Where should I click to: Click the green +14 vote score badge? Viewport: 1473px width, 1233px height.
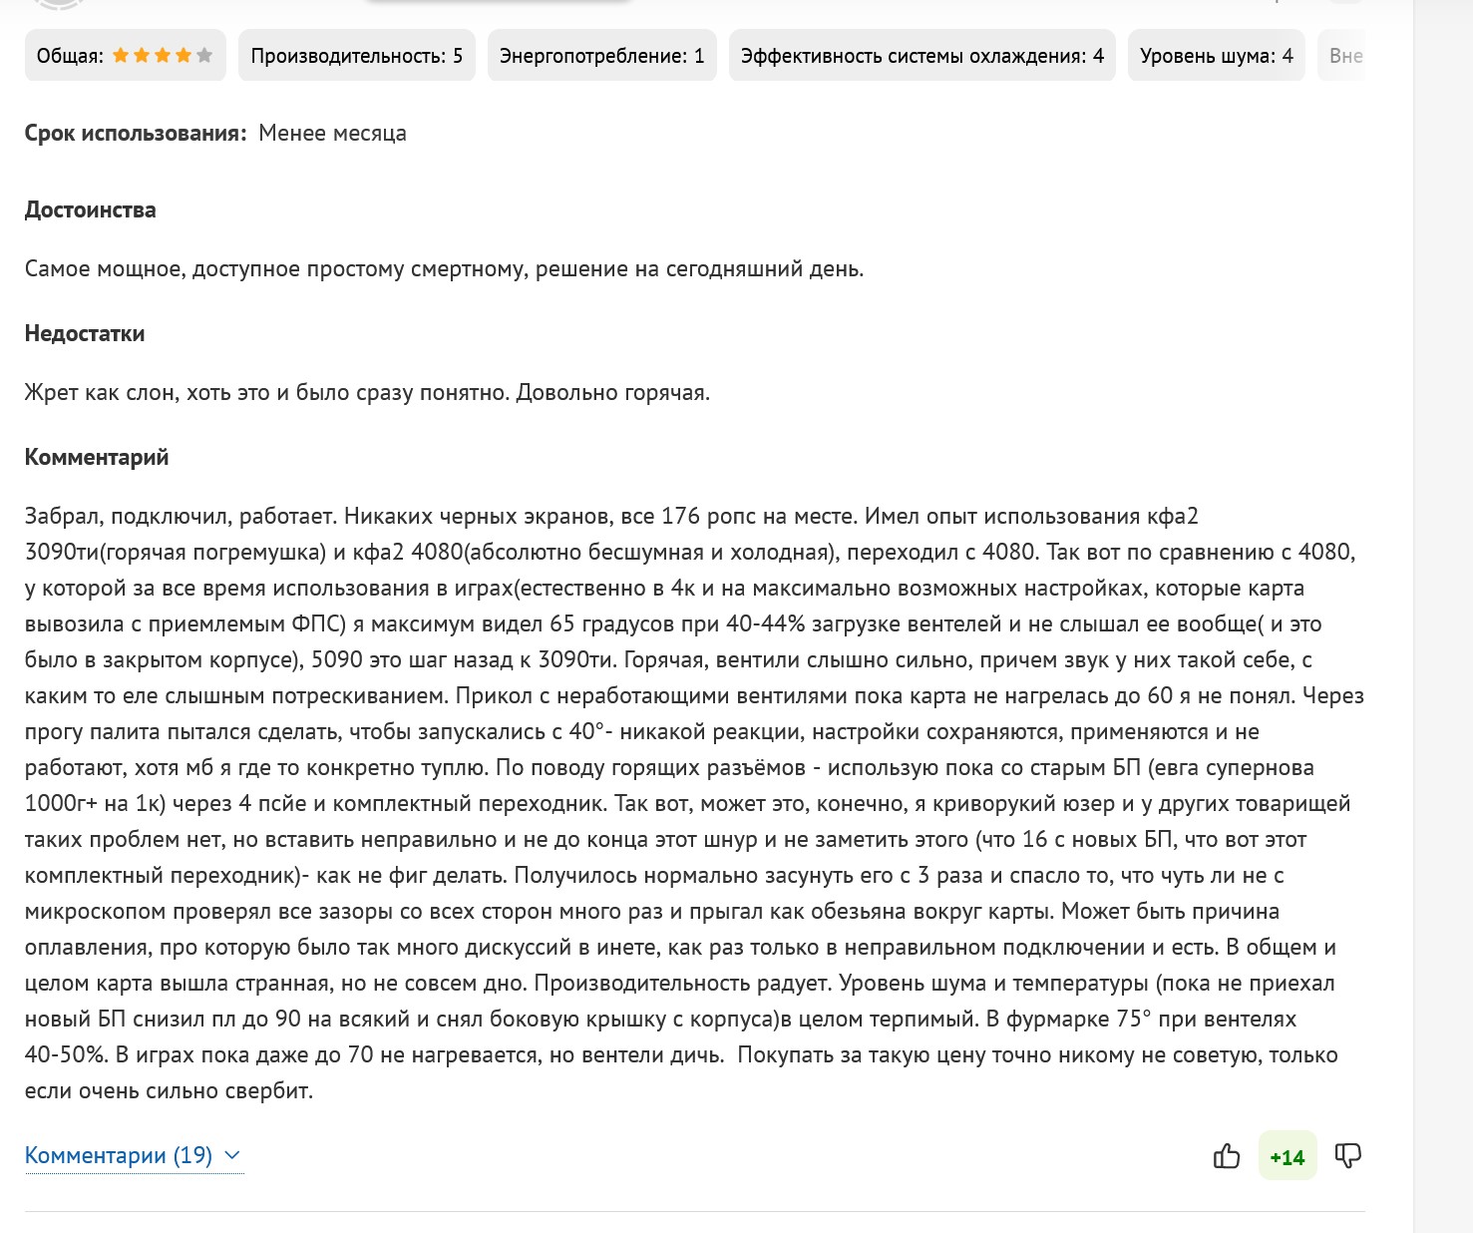tap(1288, 1156)
